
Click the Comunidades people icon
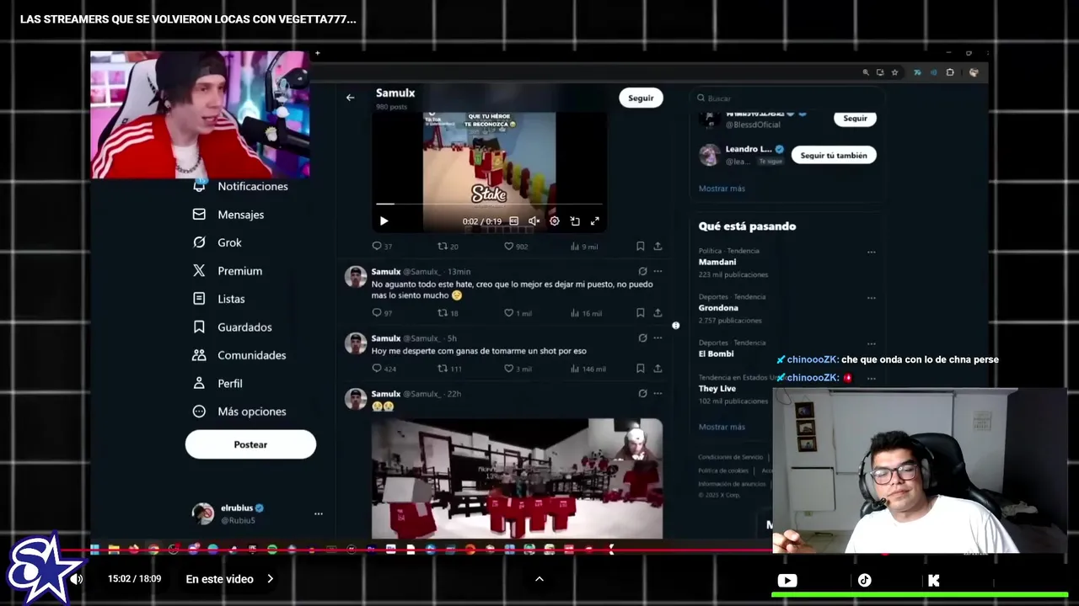pyautogui.click(x=199, y=355)
